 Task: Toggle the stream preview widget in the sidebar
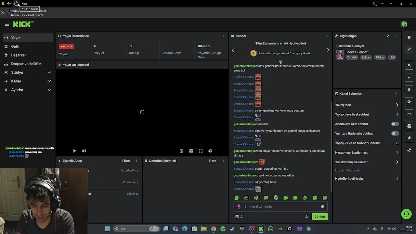tap(409, 65)
